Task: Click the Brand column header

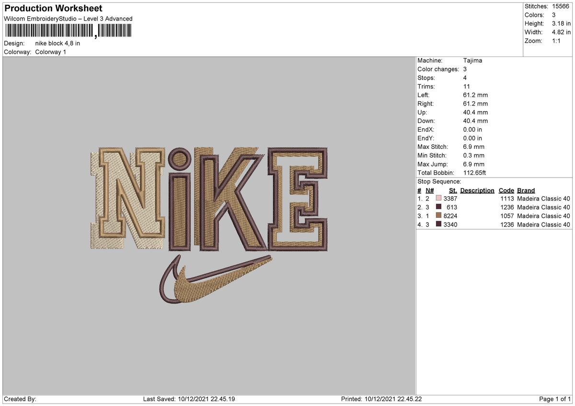Action: (525, 190)
